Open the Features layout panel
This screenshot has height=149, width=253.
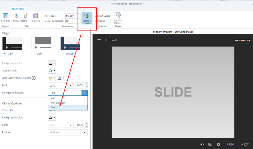point(5,17)
